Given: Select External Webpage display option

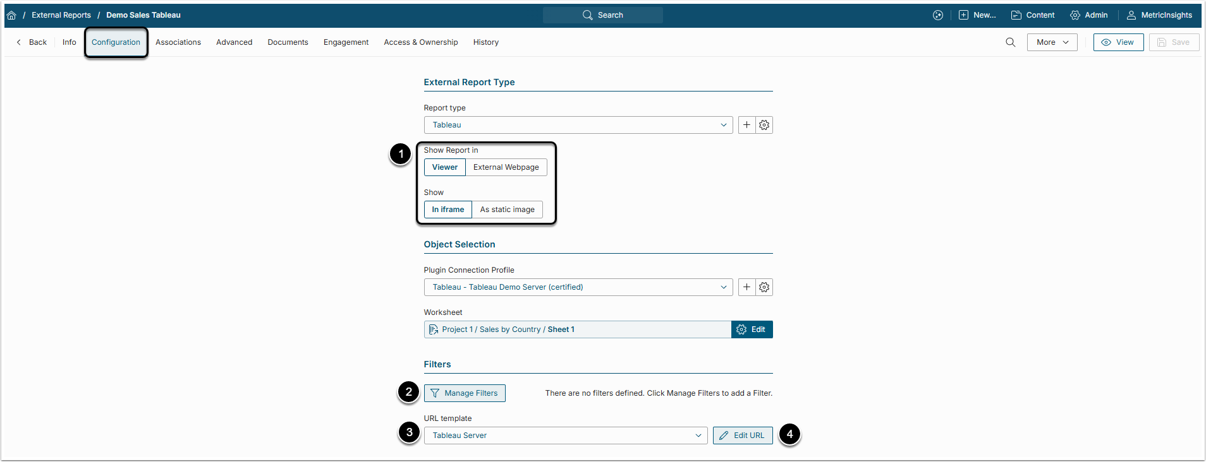Looking at the screenshot, I should tap(506, 167).
